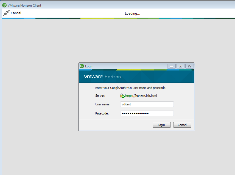Close the Login dialog window
The height and width of the screenshot is (175, 235).
pos(190,66)
